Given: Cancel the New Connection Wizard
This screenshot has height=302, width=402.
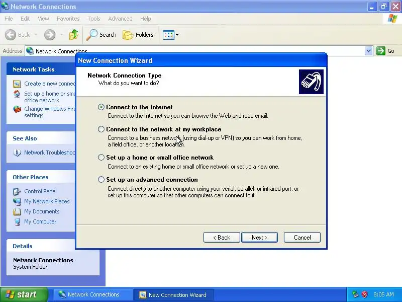Looking at the screenshot, I should coord(303,238).
